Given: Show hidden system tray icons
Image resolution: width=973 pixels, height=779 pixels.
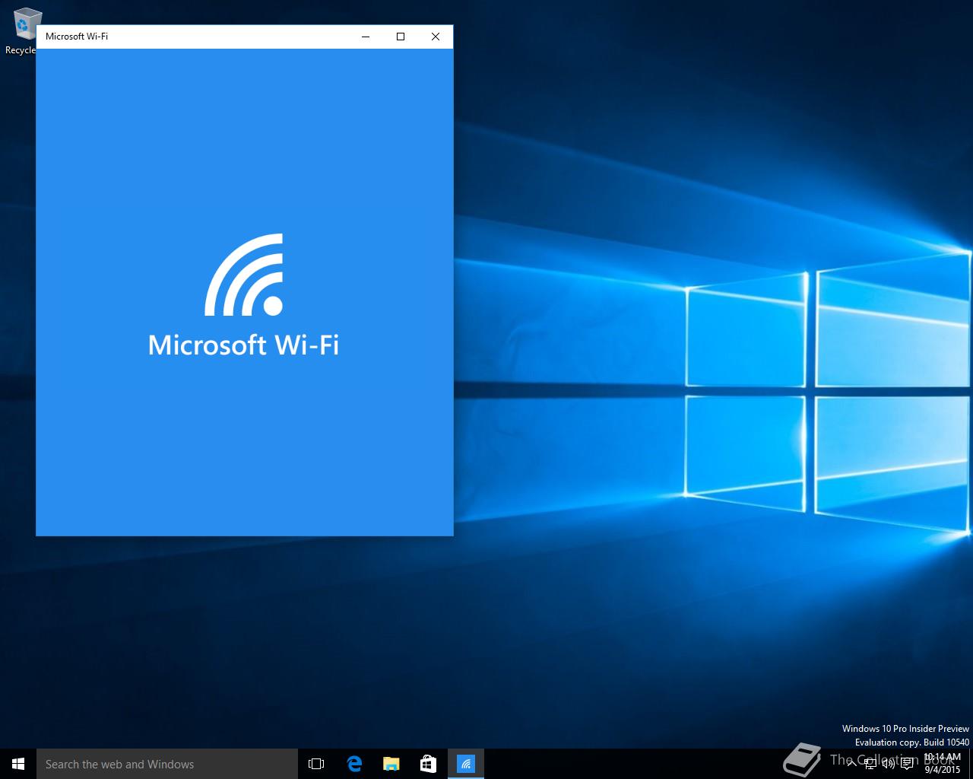Looking at the screenshot, I should 851,764.
